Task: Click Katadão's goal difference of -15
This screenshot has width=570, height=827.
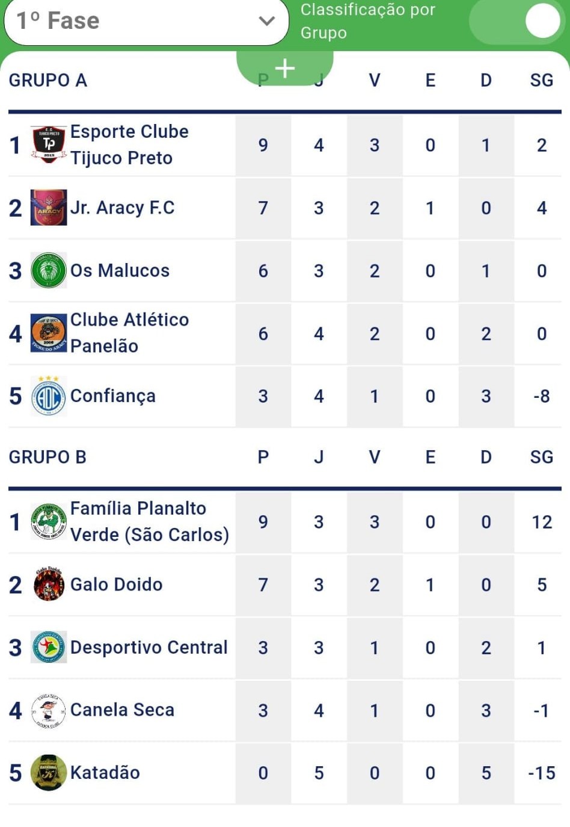Action: (542, 773)
